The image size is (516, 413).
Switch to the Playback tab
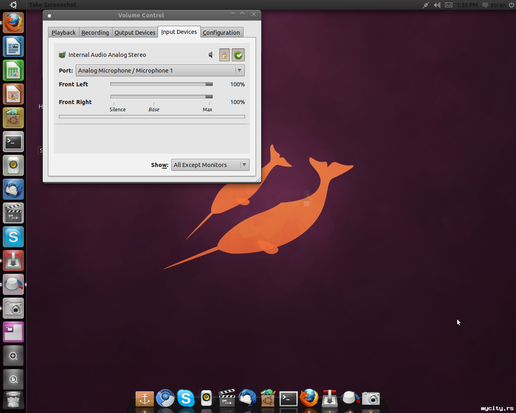point(63,33)
